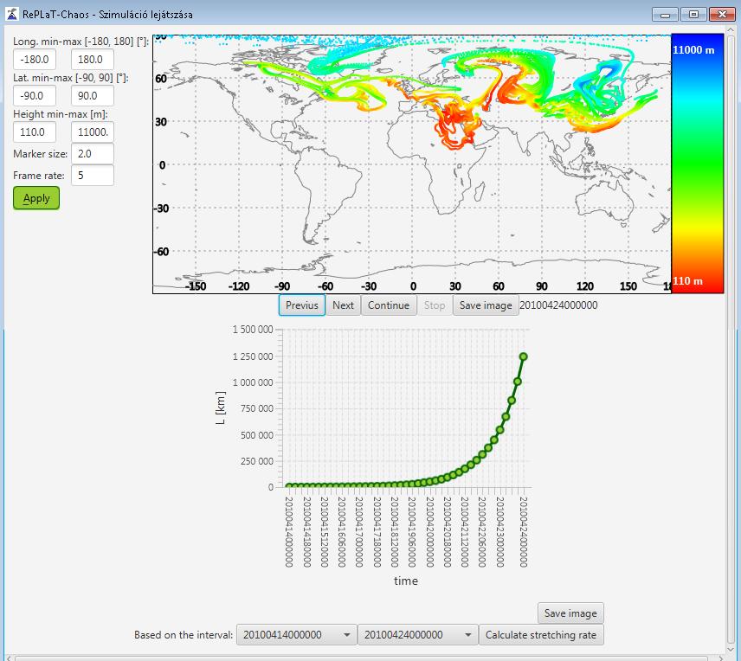This screenshot has width=741, height=661.
Task: Click the '500 000' y-axis value
Action: [257, 435]
